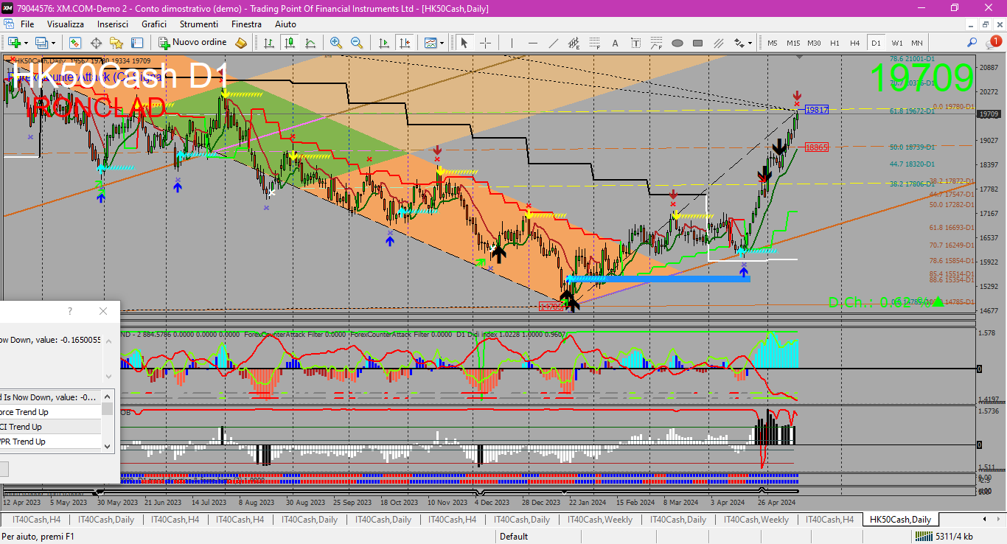The image size is (1007, 544).
Task: Switch to M30 timeframe
Action: (814, 43)
